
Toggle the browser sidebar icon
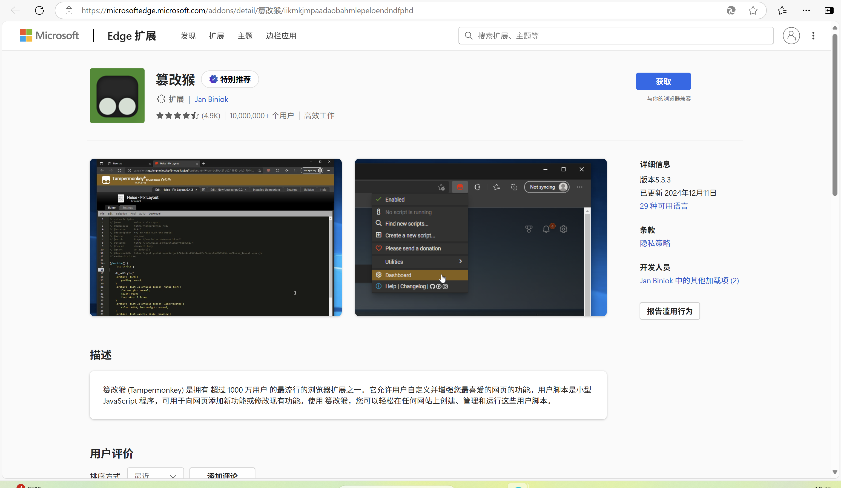(829, 10)
